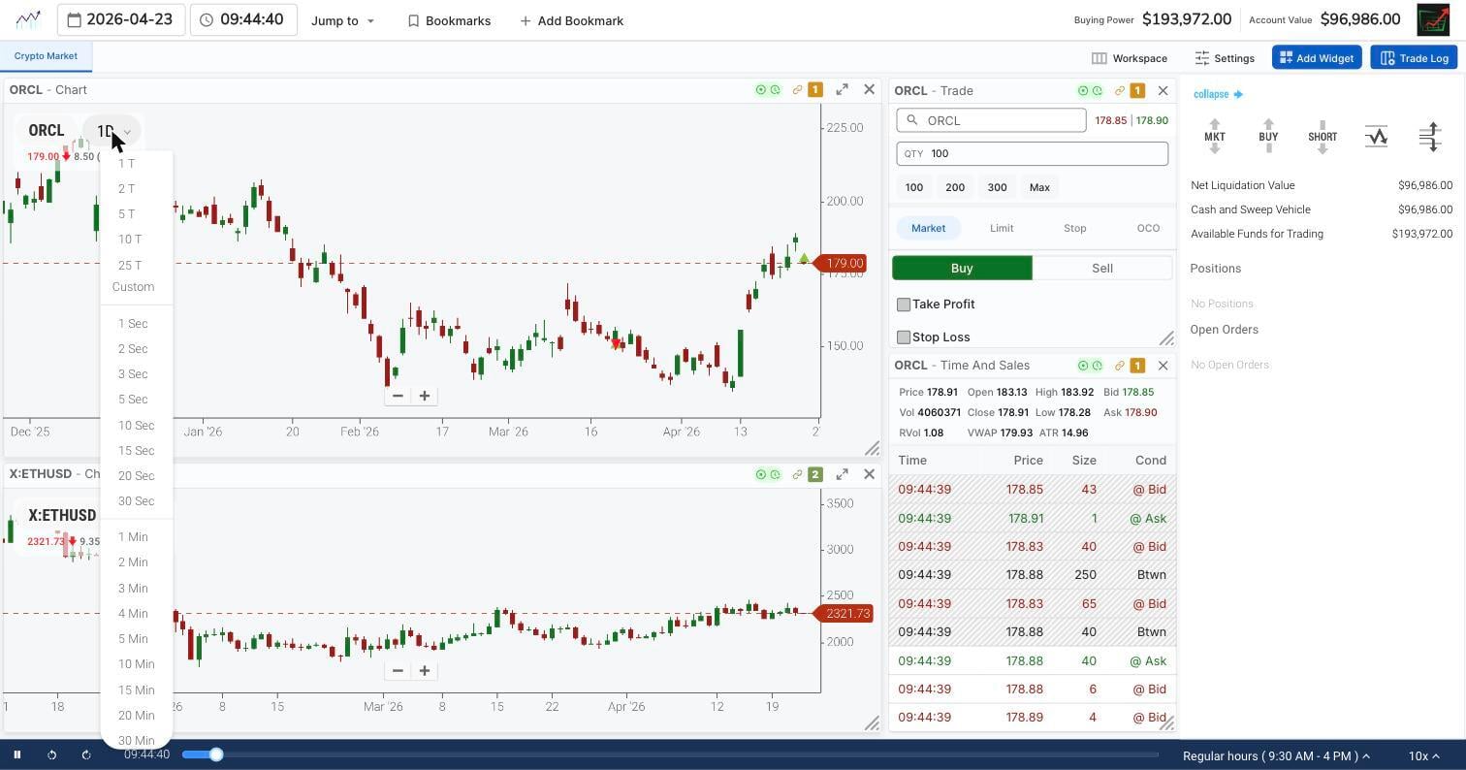Screen dimensions: 1466x770
Task: Select the OCO order type
Action: click(x=1148, y=228)
